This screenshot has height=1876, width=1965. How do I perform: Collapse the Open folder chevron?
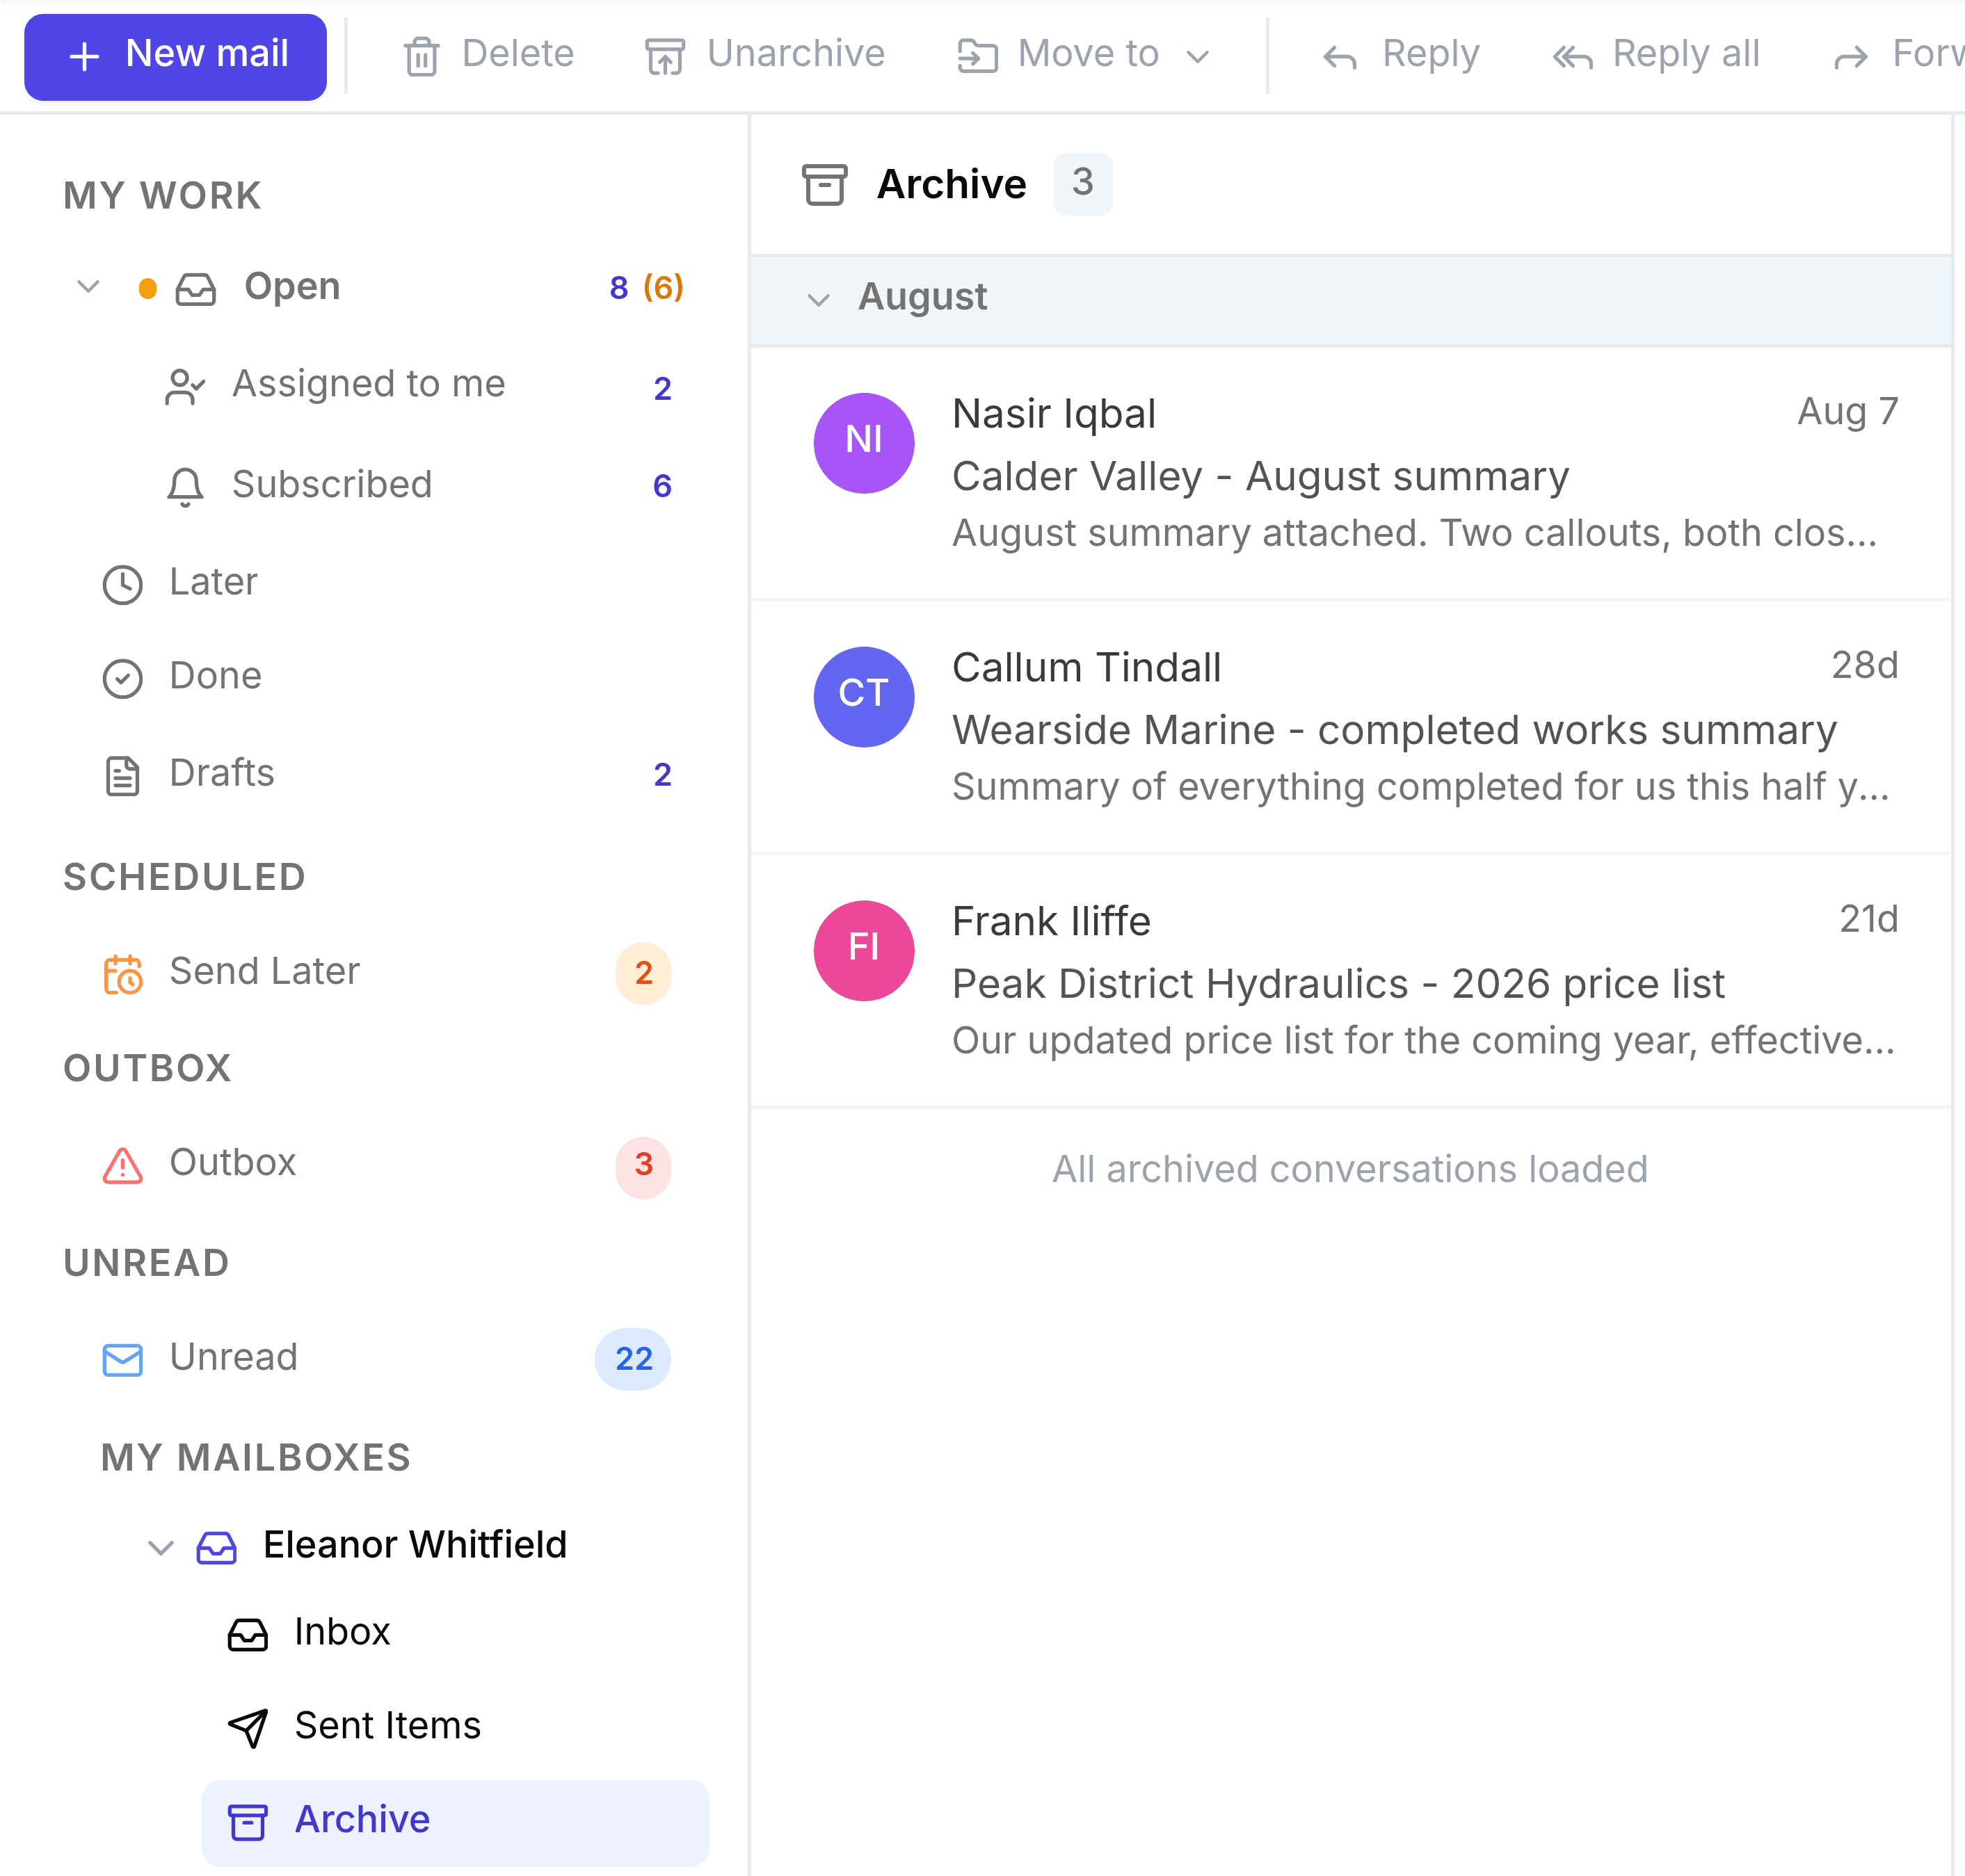[x=88, y=288]
